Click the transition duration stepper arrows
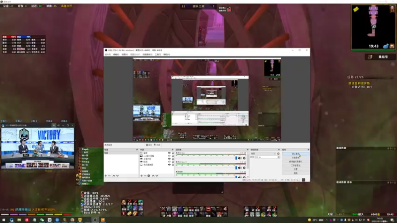 coord(279,157)
